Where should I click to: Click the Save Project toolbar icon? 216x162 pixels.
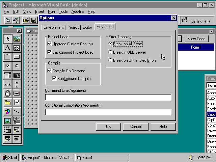pyautogui.click(x=34, y=21)
